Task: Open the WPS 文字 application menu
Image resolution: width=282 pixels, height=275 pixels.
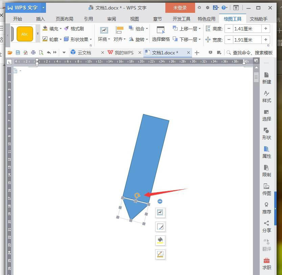Action: [x=26, y=8]
